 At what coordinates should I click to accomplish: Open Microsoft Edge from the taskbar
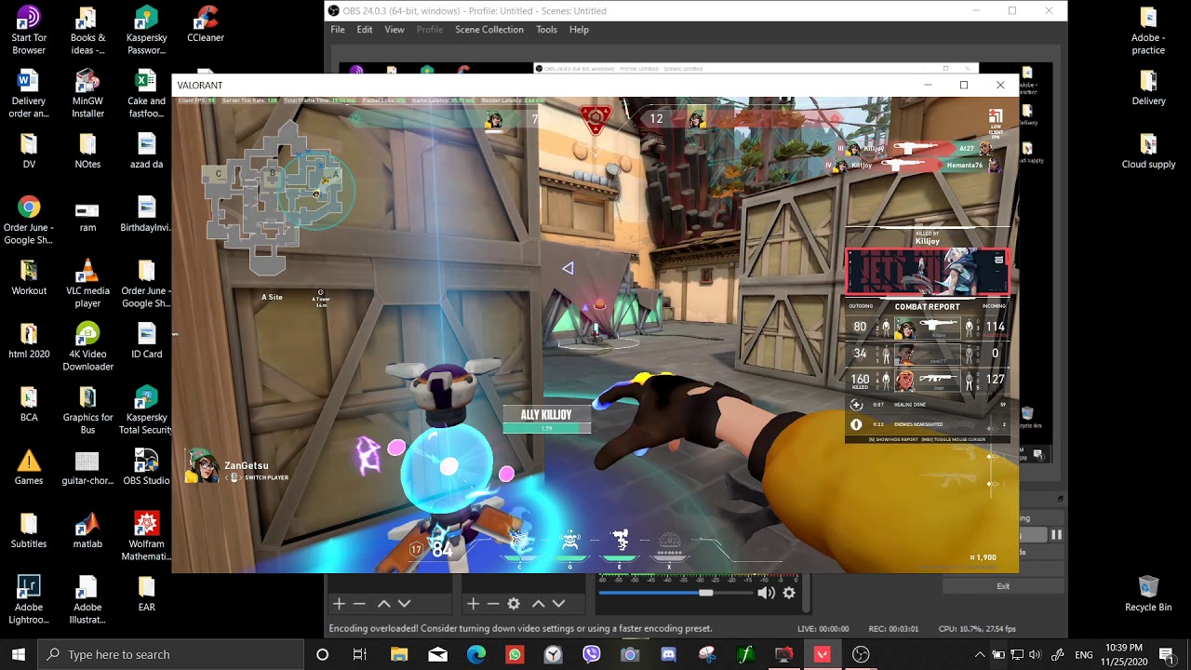[x=475, y=654]
